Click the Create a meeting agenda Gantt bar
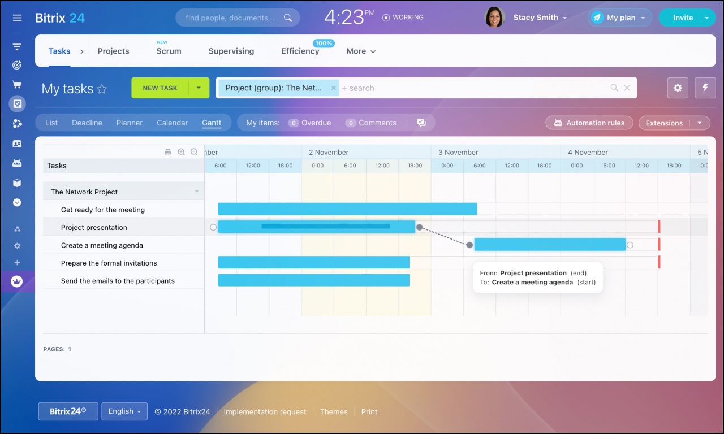The height and width of the screenshot is (434, 724). click(550, 245)
